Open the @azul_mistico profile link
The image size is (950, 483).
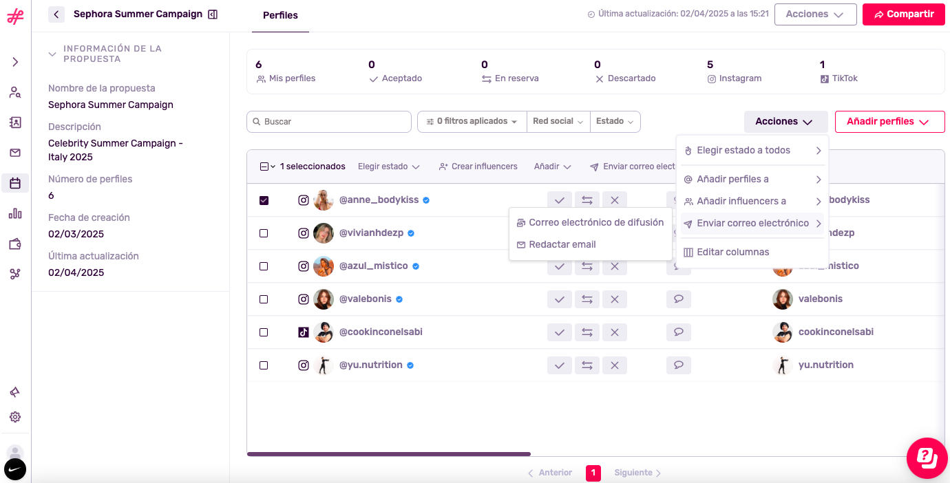click(x=374, y=266)
